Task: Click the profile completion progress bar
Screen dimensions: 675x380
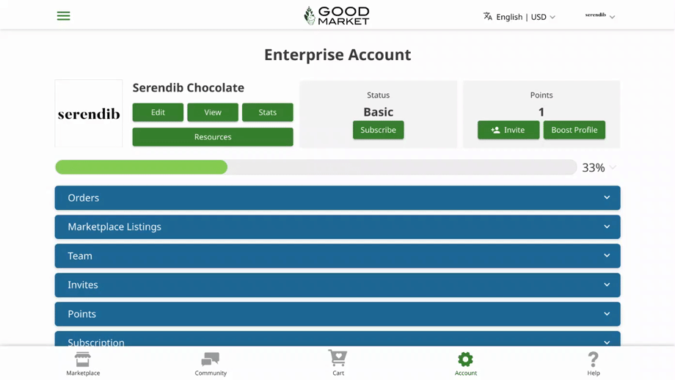Action: coord(315,167)
